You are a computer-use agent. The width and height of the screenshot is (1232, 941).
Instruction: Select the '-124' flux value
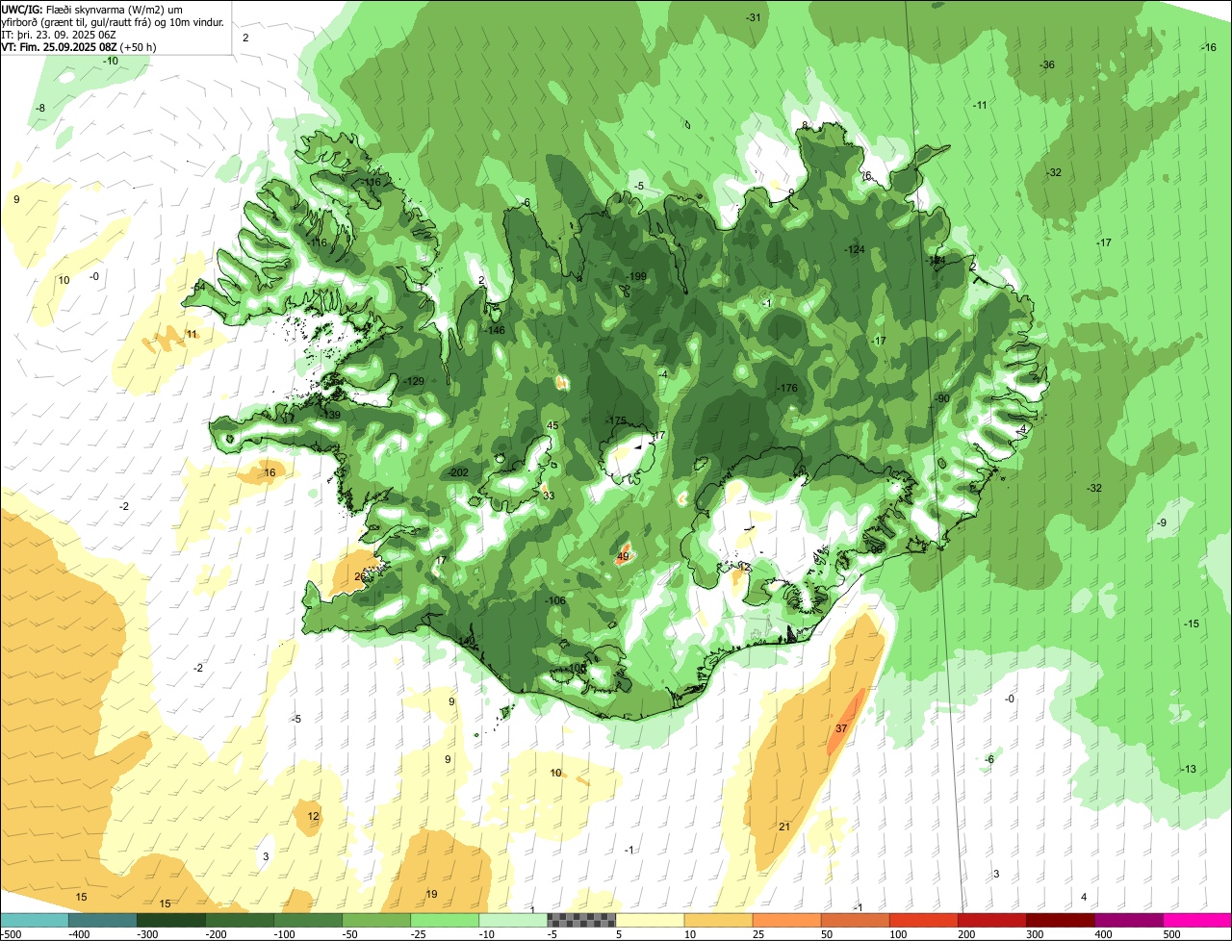point(855,249)
